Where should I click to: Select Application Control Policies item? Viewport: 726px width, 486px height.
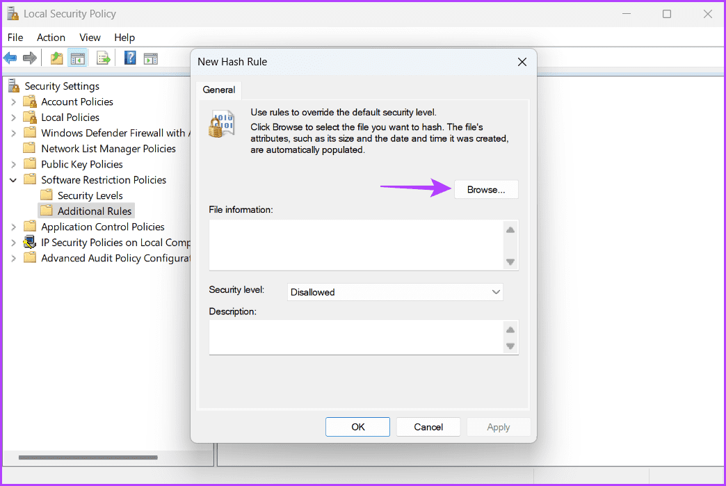[x=103, y=227]
